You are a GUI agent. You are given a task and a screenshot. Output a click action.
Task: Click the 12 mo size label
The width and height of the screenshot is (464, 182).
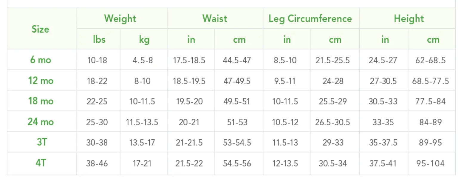pos(41,81)
